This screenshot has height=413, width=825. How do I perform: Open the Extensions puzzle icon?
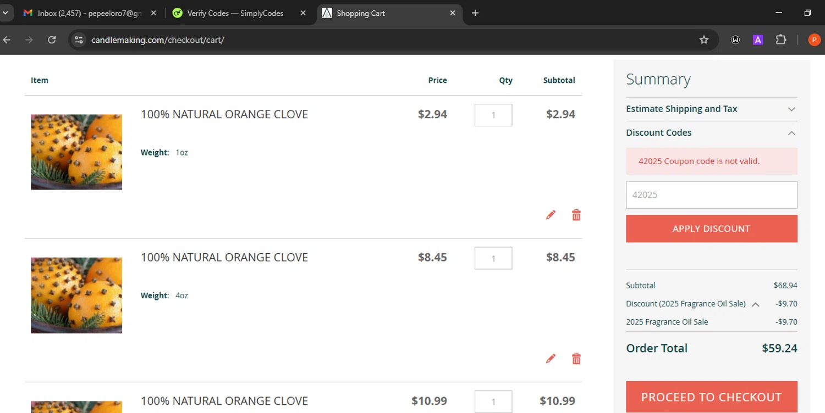point(781,40)
